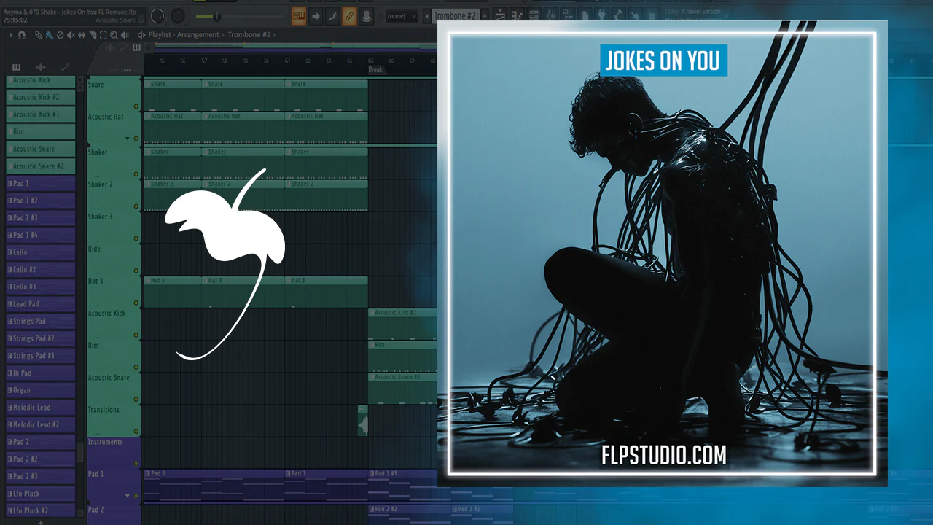
Task: Select the Mute tool
Action: pos(71,34)
